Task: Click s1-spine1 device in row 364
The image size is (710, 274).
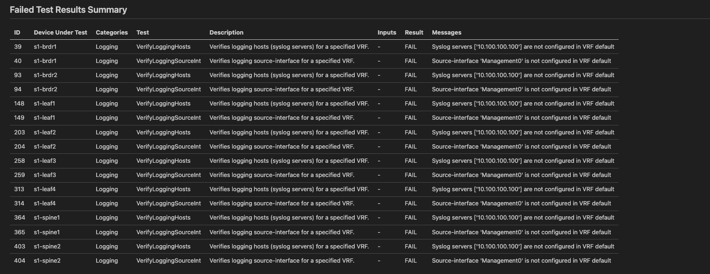Action: (46, 218)
